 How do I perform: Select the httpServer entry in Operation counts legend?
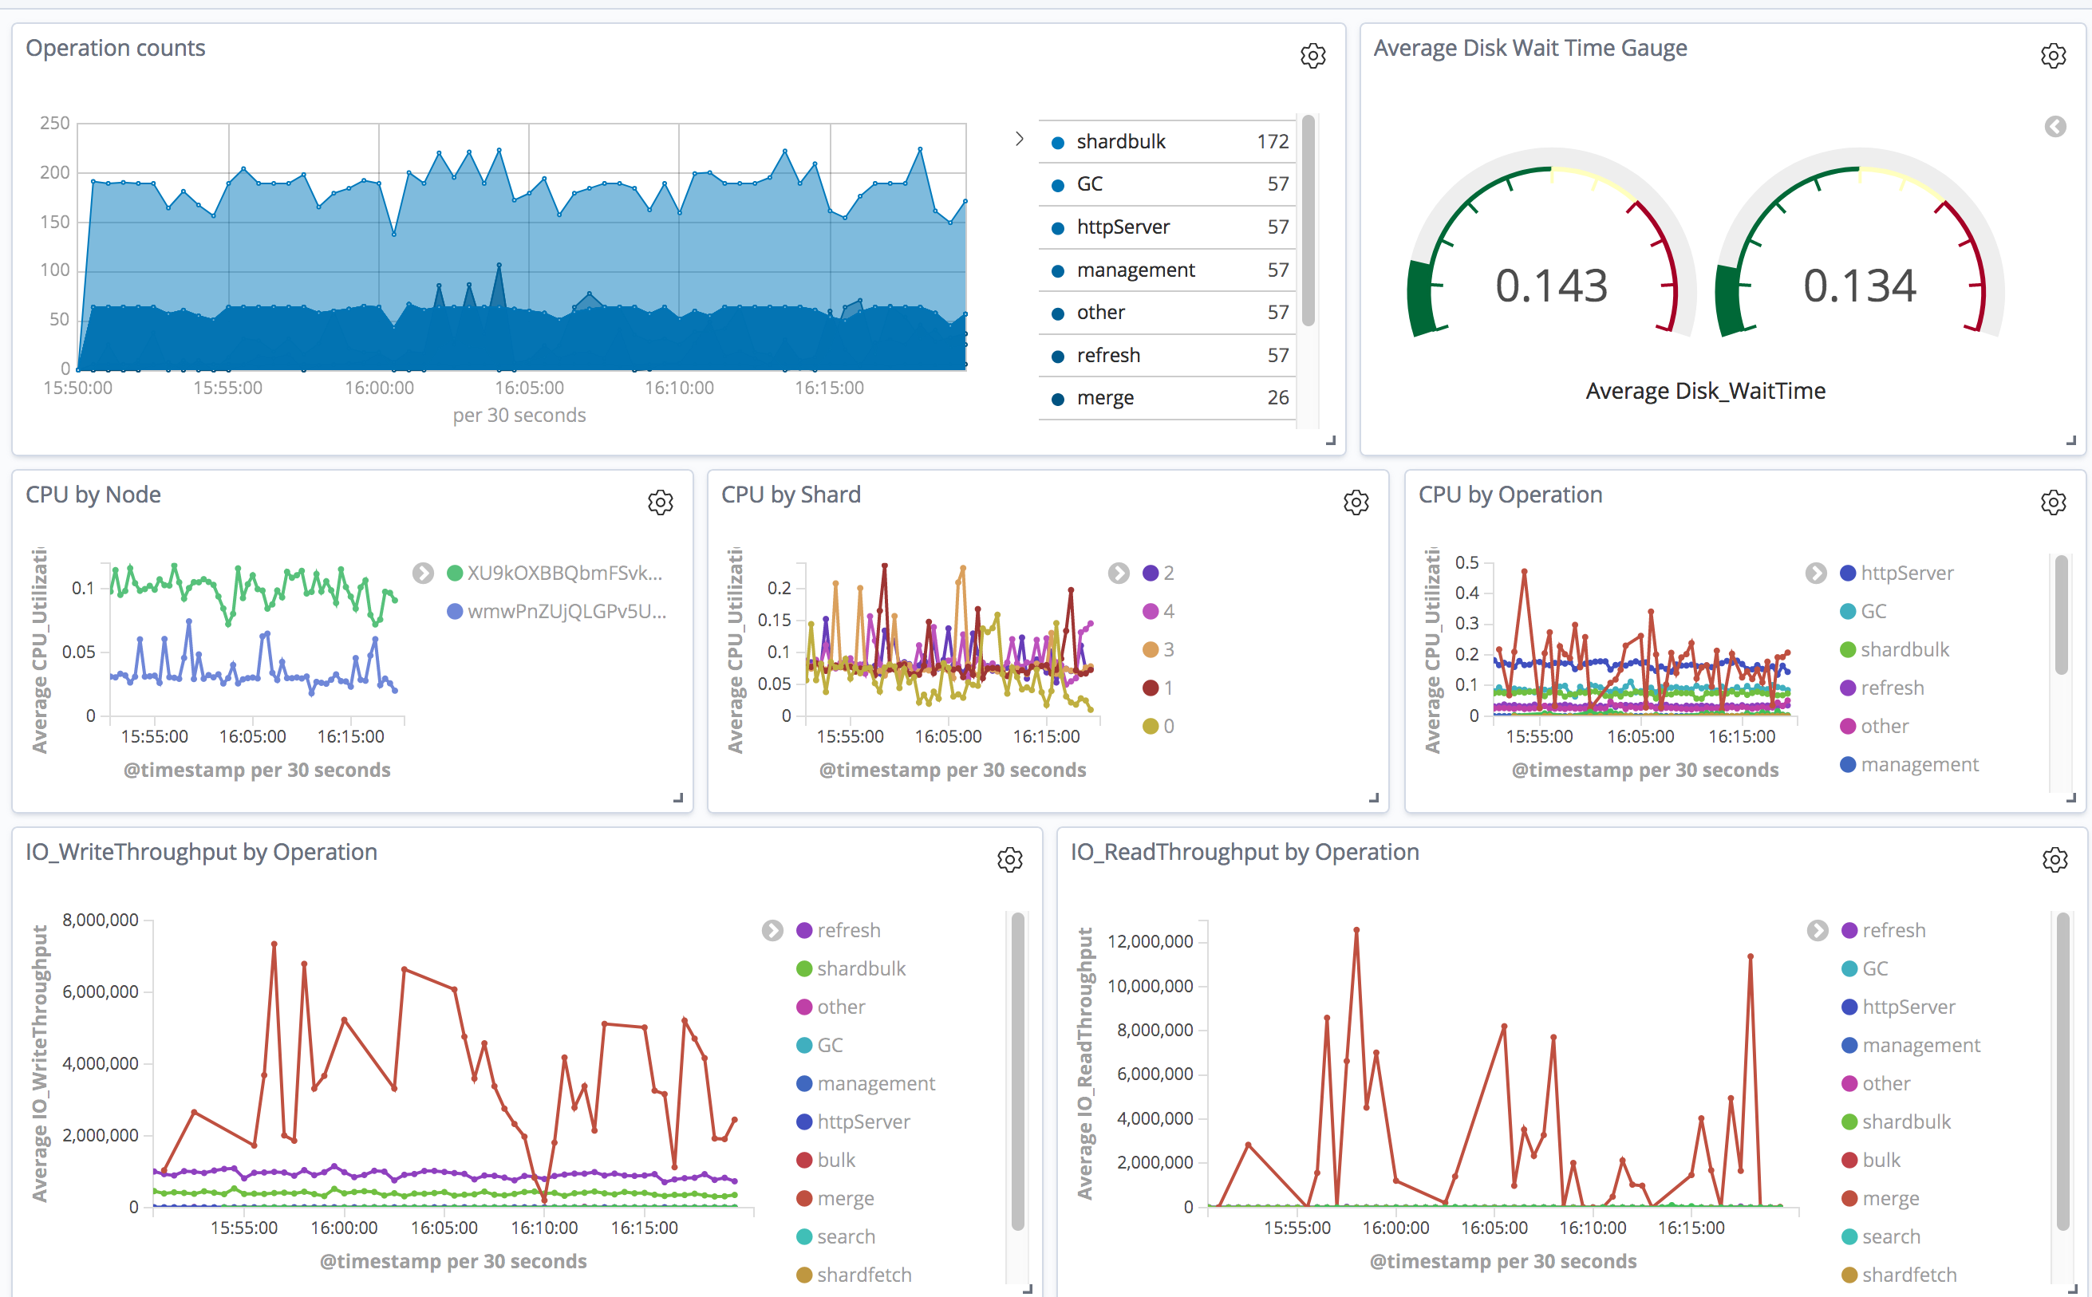(x=1123, y=227)
